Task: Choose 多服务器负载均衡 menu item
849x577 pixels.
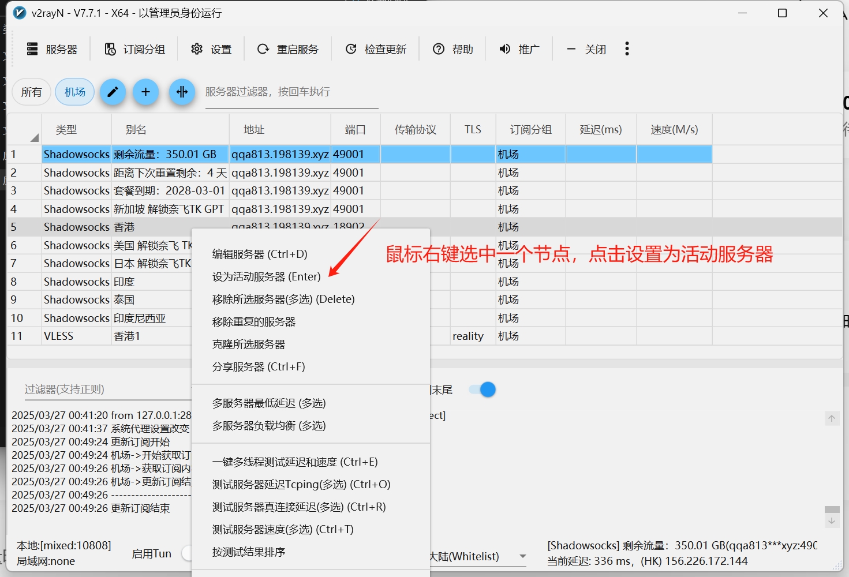Action: [311, 425]
